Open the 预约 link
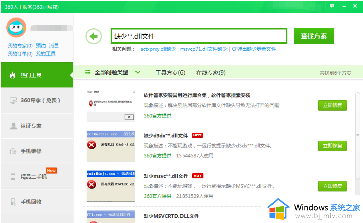The width and height of the screenshot is (363, 223). (41, 46)
